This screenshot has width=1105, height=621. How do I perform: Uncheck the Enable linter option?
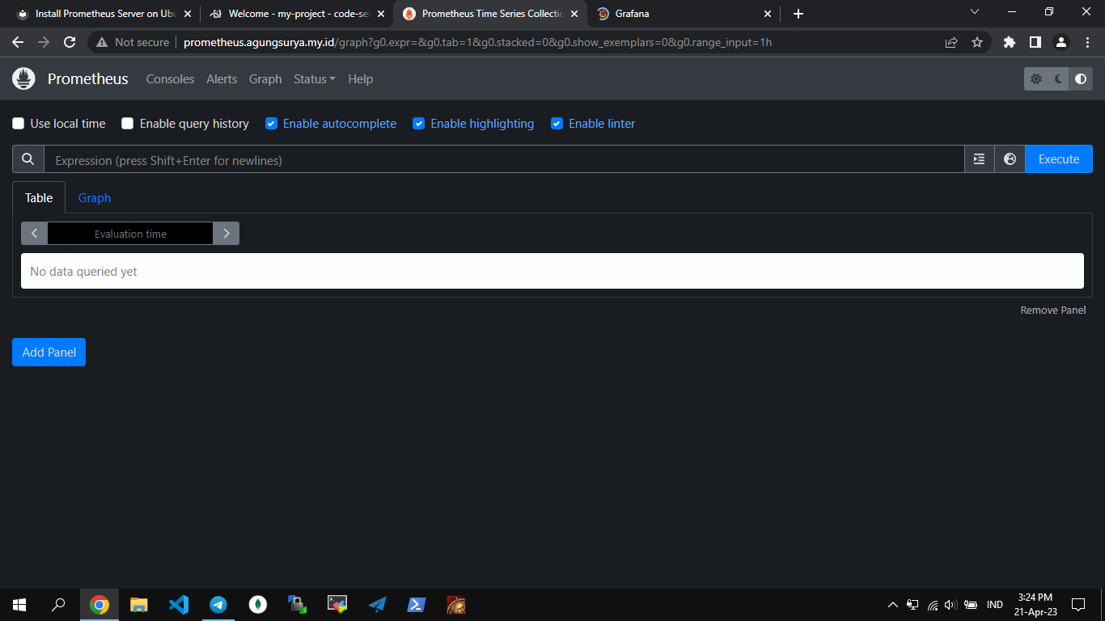[x=557, y=124]
